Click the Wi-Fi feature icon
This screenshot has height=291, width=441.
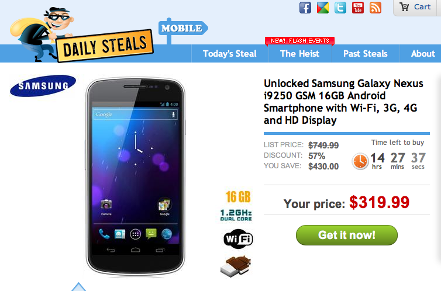[238, 239]
